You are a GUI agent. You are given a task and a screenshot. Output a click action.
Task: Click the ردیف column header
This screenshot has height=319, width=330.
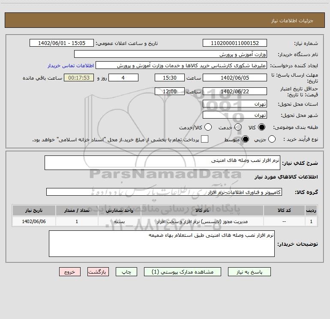pyautogui.click(x=311, y=211)
